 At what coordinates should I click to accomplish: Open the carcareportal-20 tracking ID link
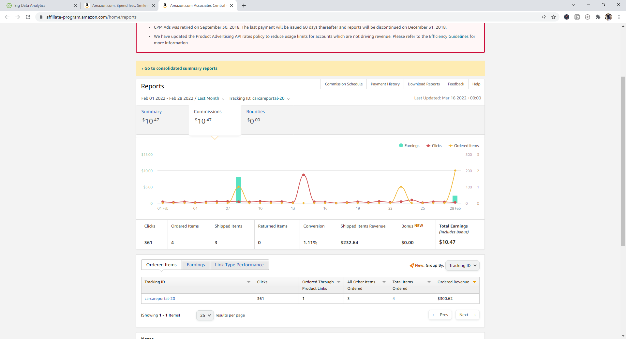coord(160,299)
